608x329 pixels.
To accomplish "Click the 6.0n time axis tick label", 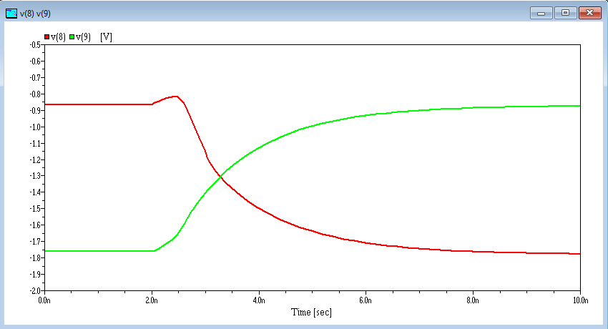I will pyautogui.click(x=366, y=300).
